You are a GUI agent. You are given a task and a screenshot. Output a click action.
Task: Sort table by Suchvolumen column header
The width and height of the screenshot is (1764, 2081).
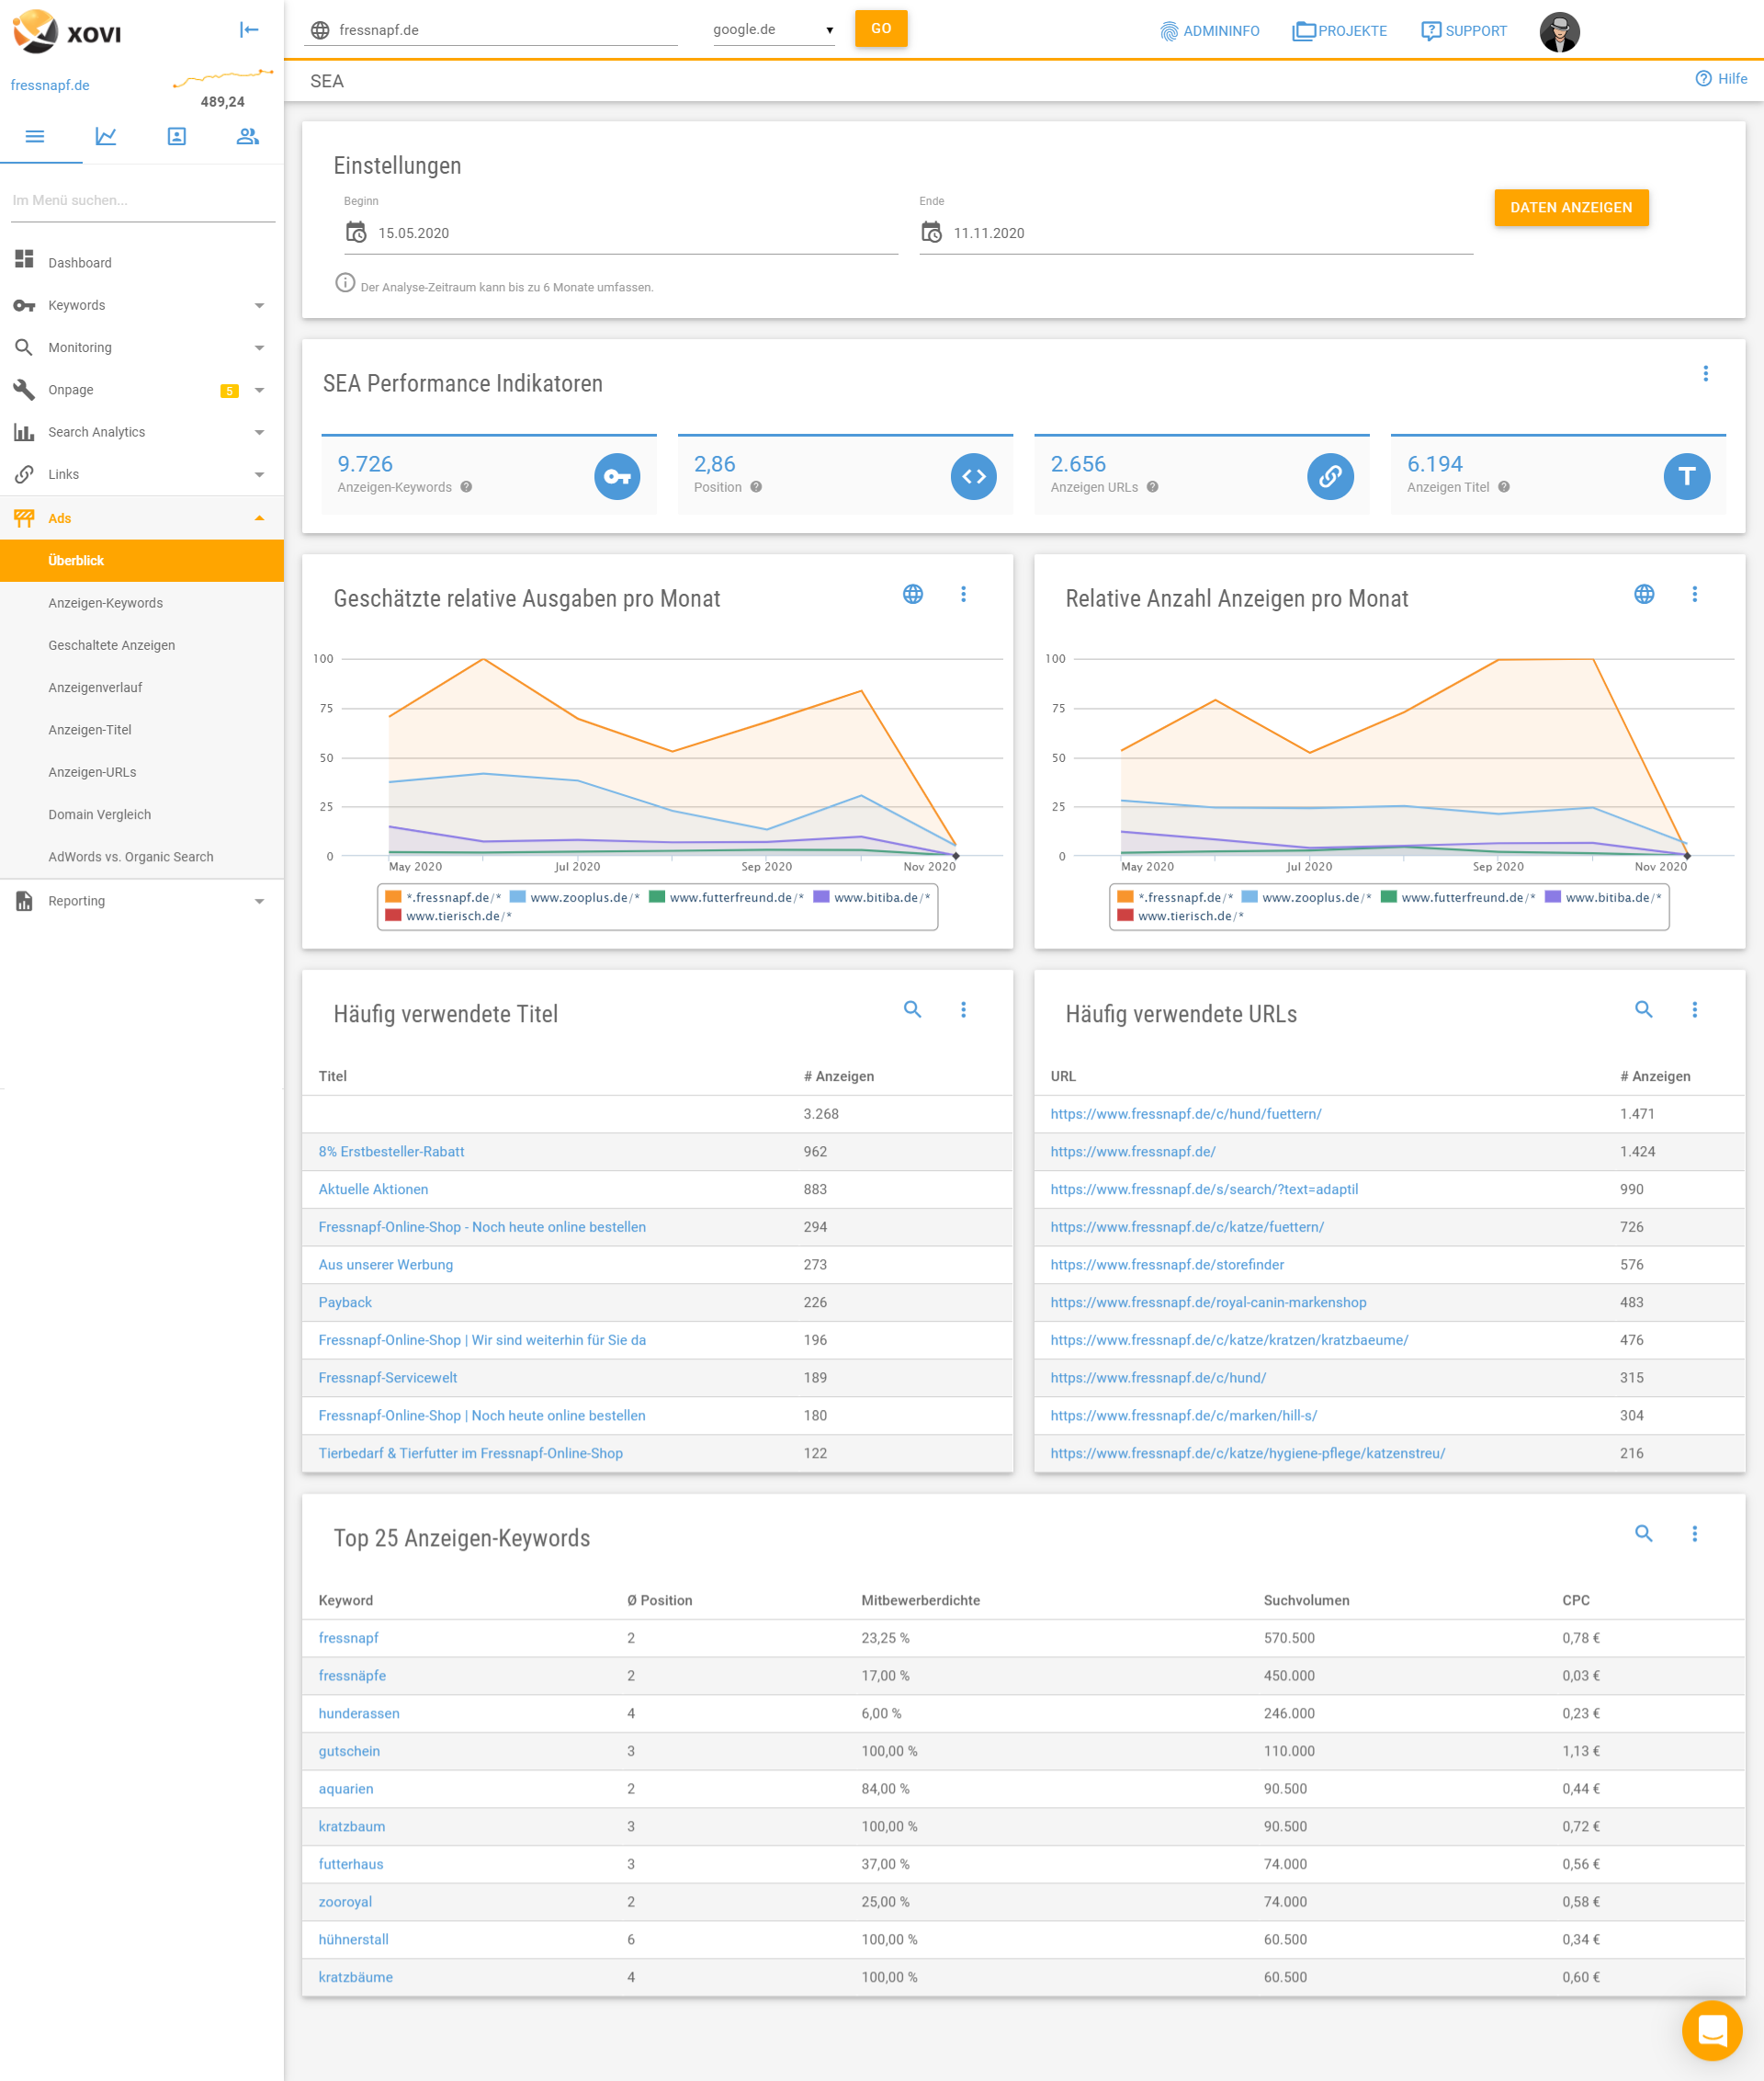[x=1306, y=1599]
